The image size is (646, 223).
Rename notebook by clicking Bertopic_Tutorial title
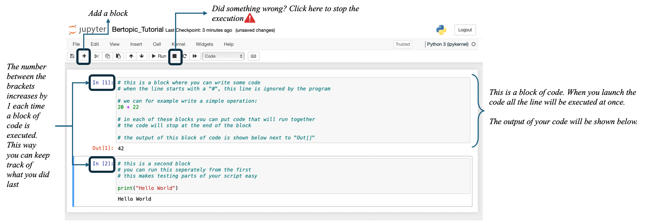click(137, 30)
